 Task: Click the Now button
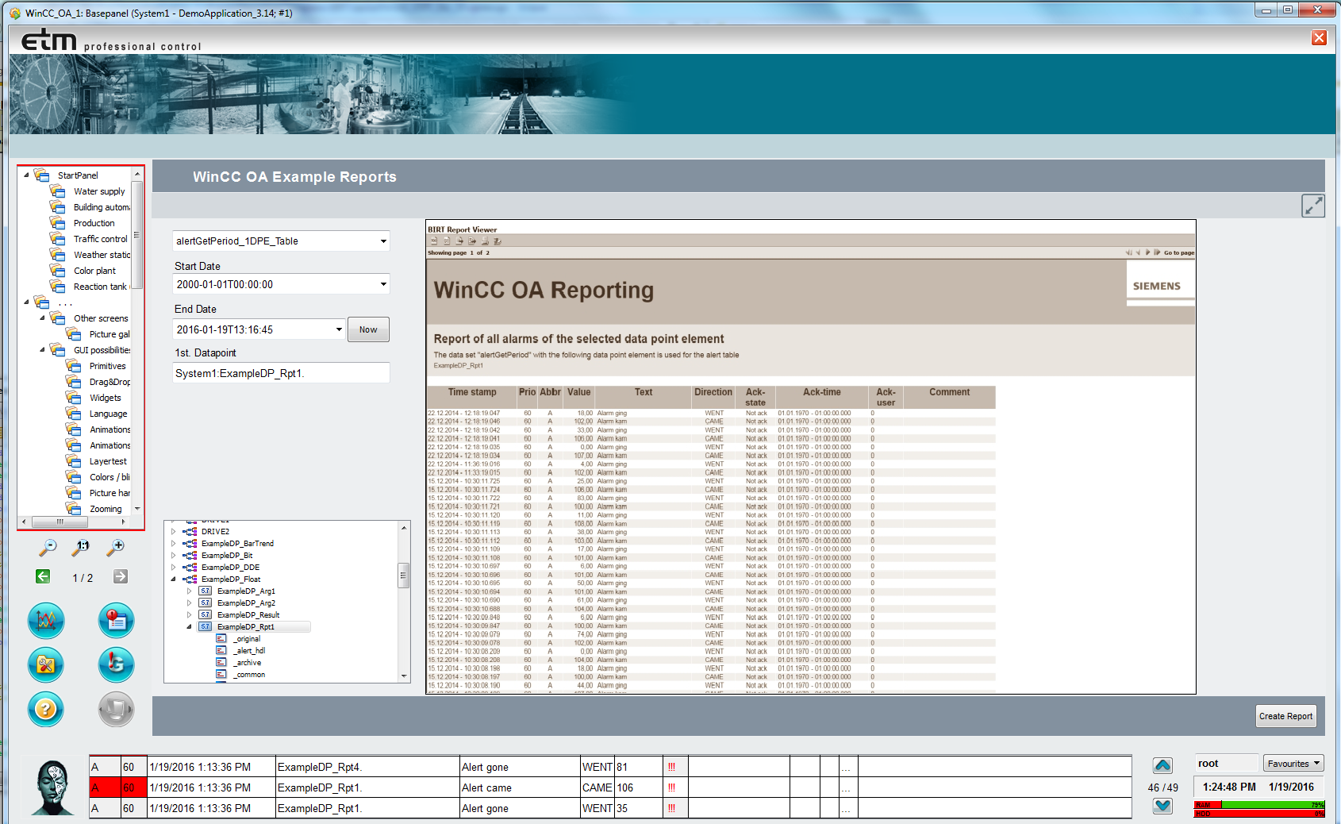[368, 329]
